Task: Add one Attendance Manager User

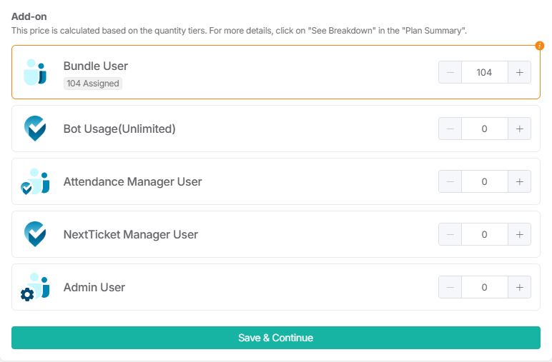Action: click(519, 181)
